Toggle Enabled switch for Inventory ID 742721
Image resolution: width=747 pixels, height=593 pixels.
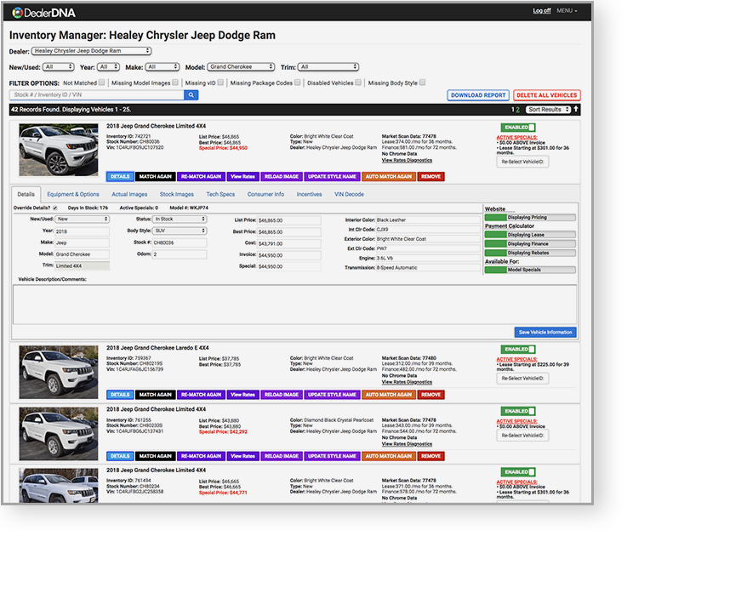(518, 128)
